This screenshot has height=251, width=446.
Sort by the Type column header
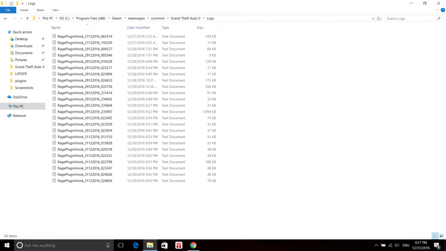[165, 28]
